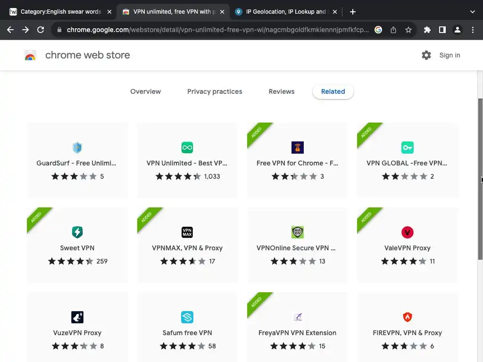Select the VPN unlimited browser tab
The image size is (483, 362).
[173, 12]
